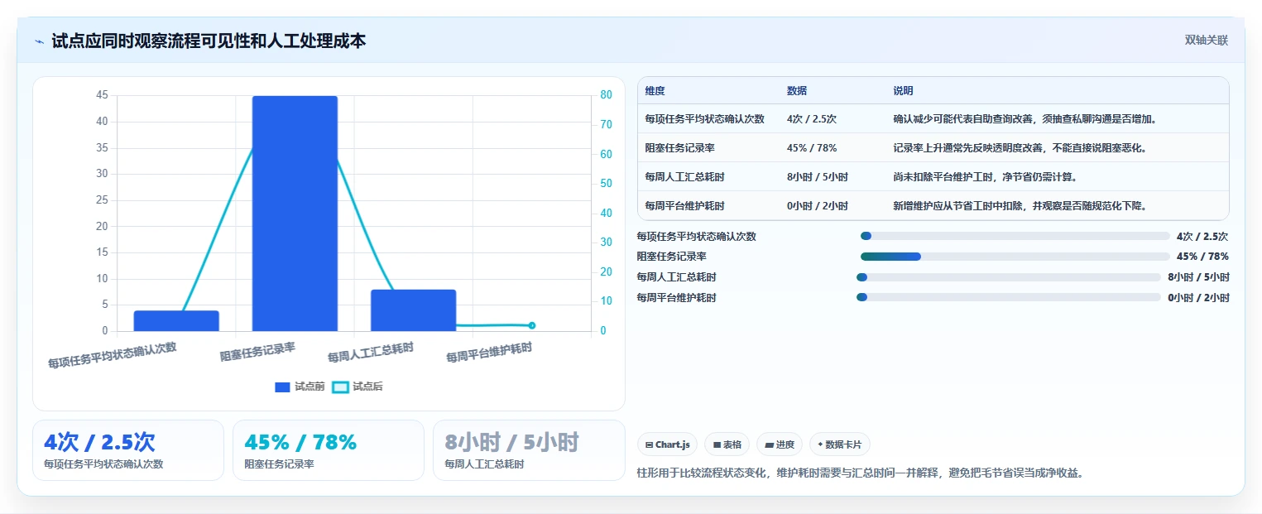
Task: Click table cell 每周人工汇总耗时
Action: (x=684, y=177)
